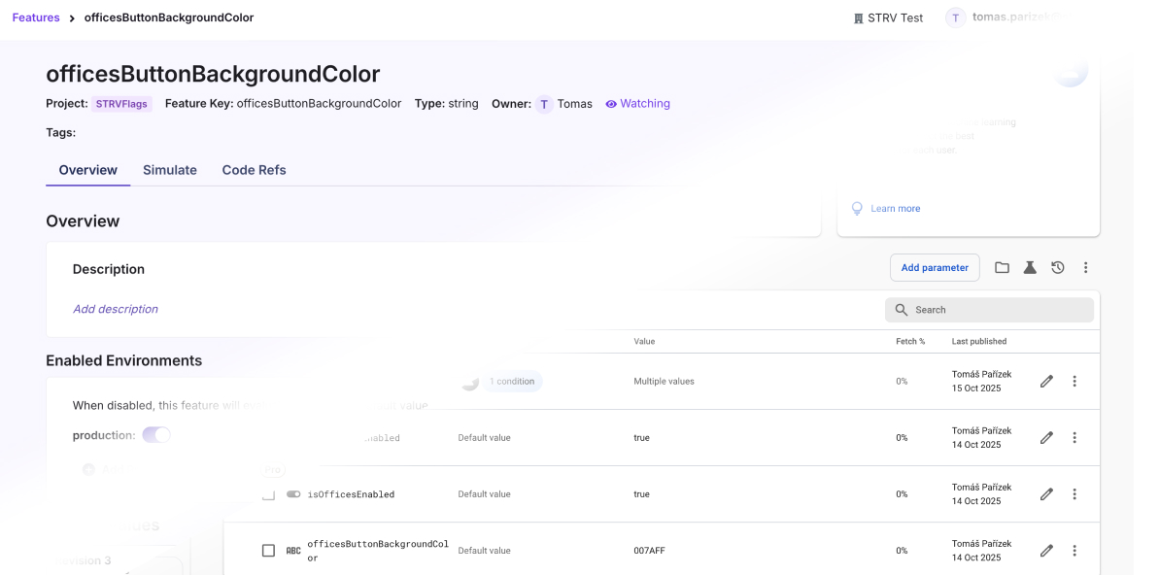Click pencil icon in 007AFF value row
Image resolution: width=1159 pixels, height=575 pixels.
1046,551
